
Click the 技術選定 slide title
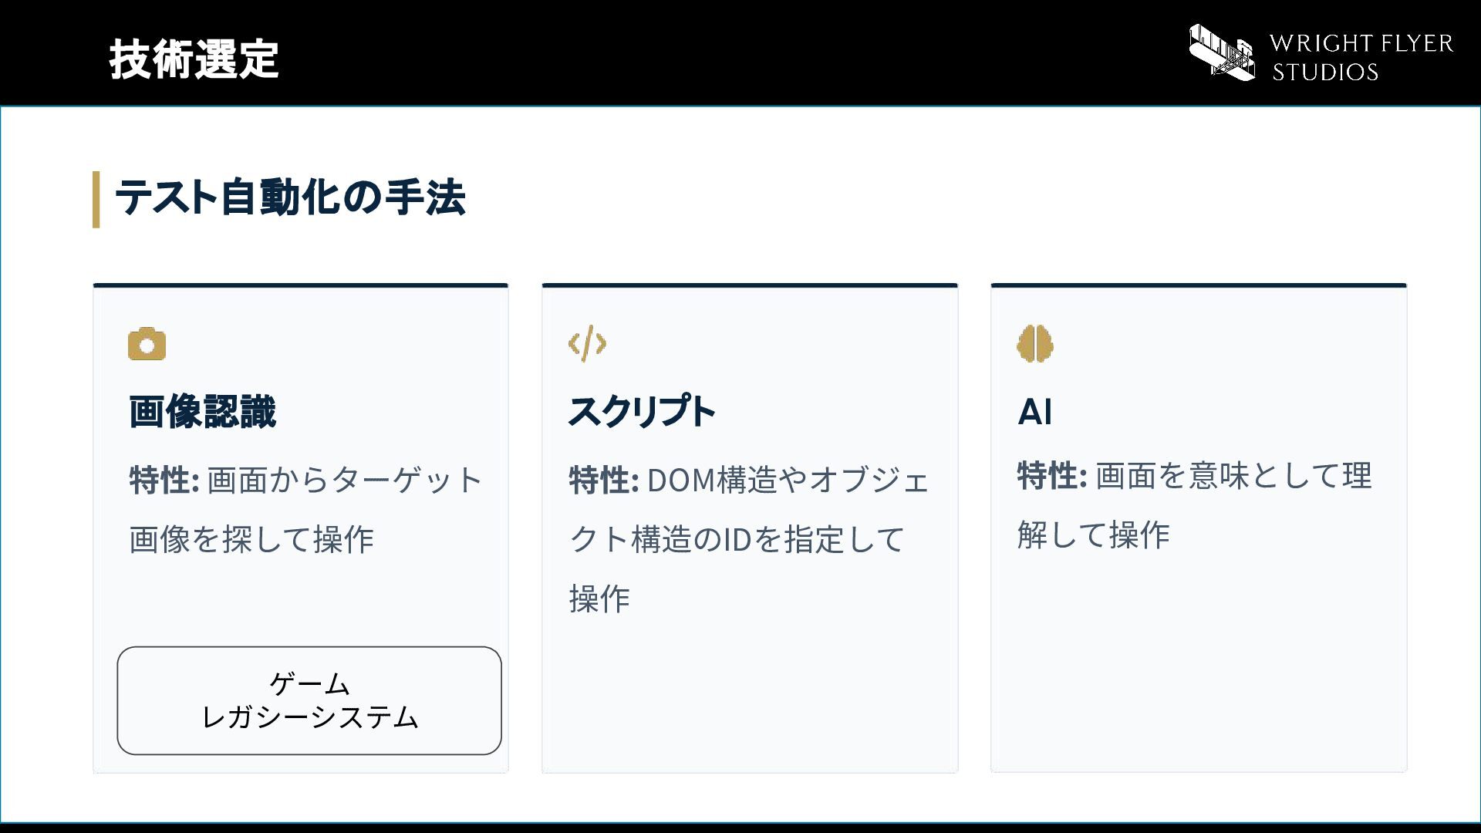(194, 59)
